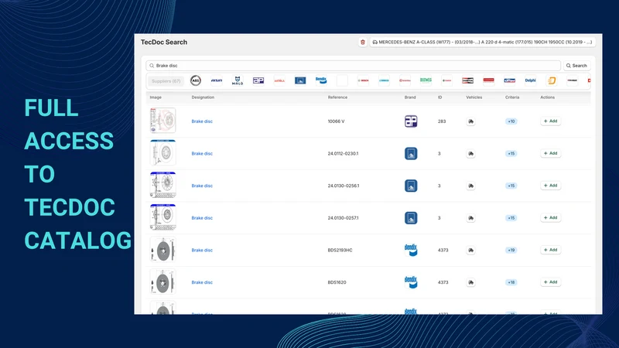This screenshot has height=348, width=619.
Task: Filter by Mailo supplier logo
Action: click(x=238, y=80)
